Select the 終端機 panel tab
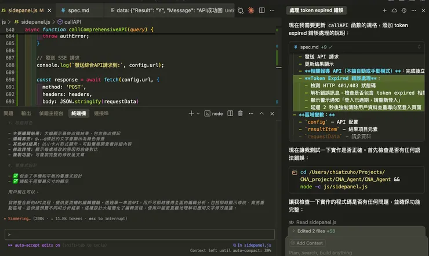Image resolution: width=429 pixels, height=256 pixels. 78,113
